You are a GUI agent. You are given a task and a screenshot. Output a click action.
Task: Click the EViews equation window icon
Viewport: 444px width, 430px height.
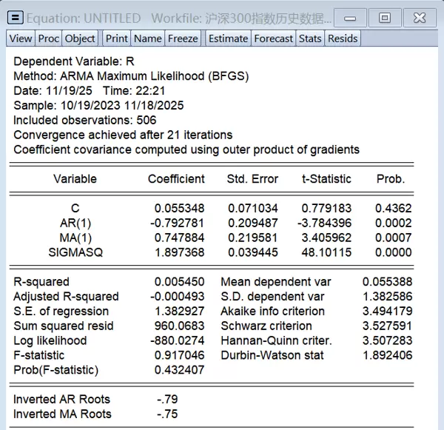pos(16,18)
